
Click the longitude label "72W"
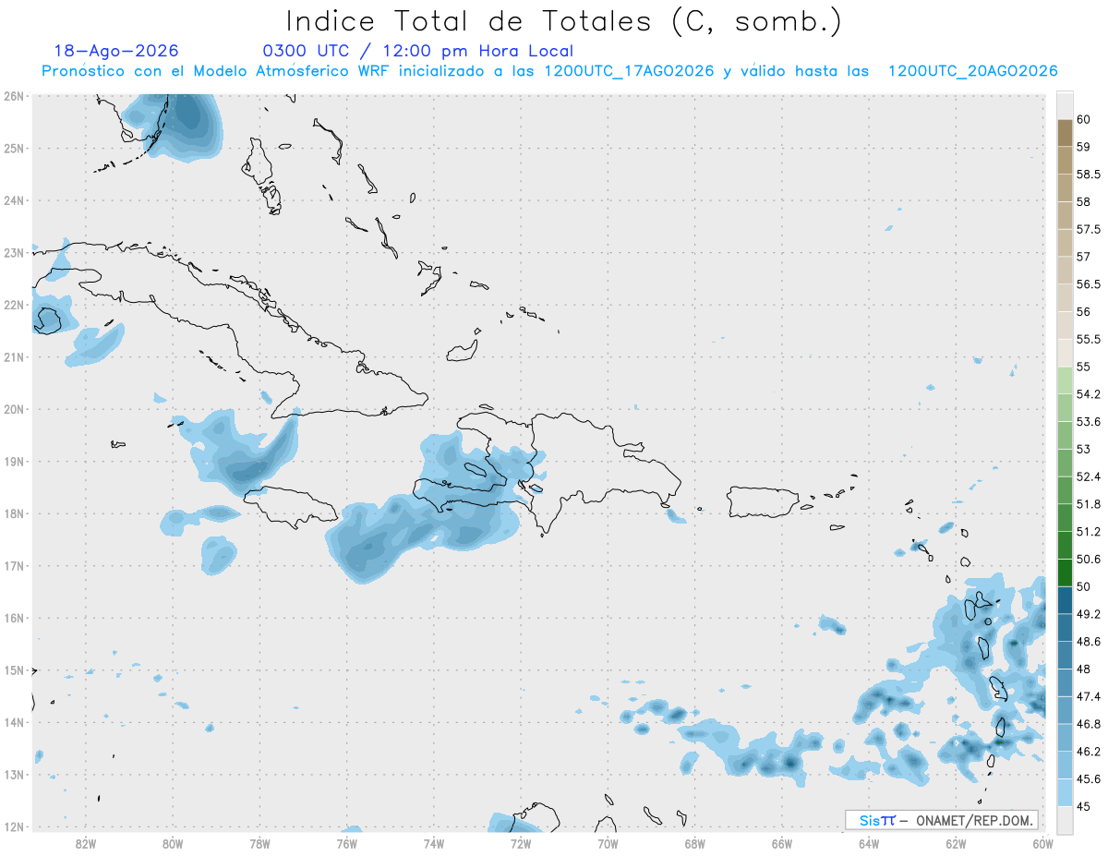pyautogui.click(x=521, y=843)
